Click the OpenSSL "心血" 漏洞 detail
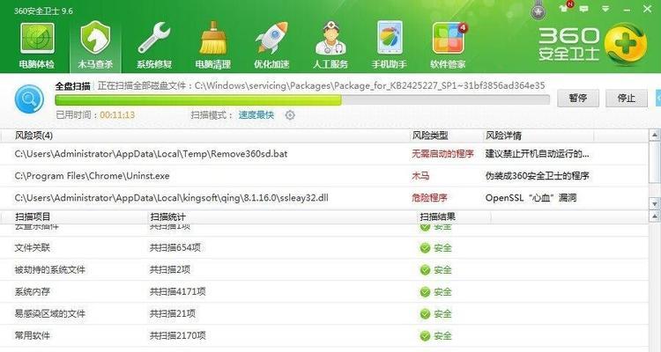Screen dimensions: 661x352 [x=531, y=197]
